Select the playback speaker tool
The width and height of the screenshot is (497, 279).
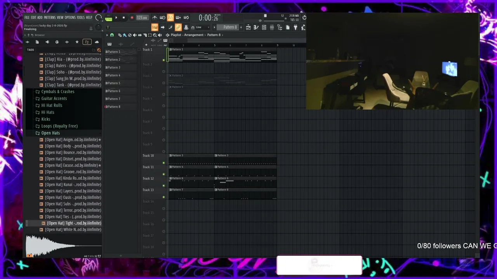click(x=160, y=35)
